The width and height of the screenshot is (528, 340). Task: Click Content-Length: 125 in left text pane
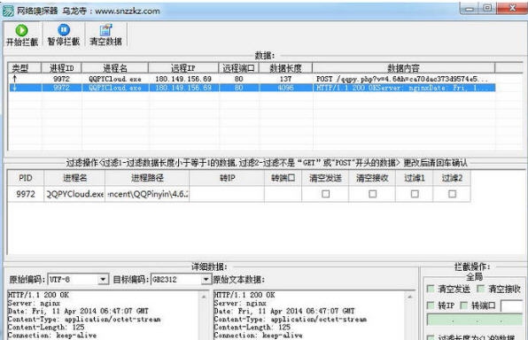(46, 328)
